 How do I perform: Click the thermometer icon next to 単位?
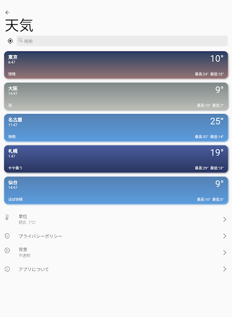click(x=7, y=217)
